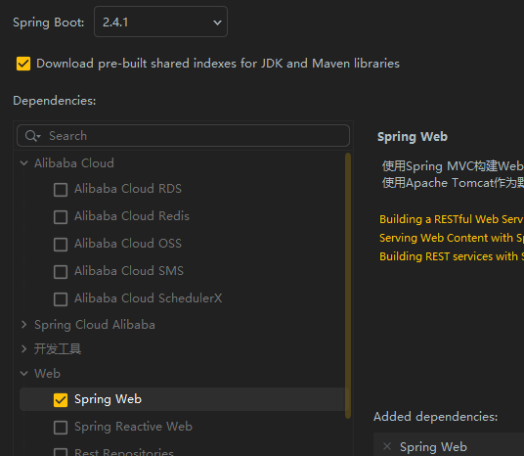The image size is (524, 456).
Task: Click the dependencies Search field
Action: pos(183,135)
